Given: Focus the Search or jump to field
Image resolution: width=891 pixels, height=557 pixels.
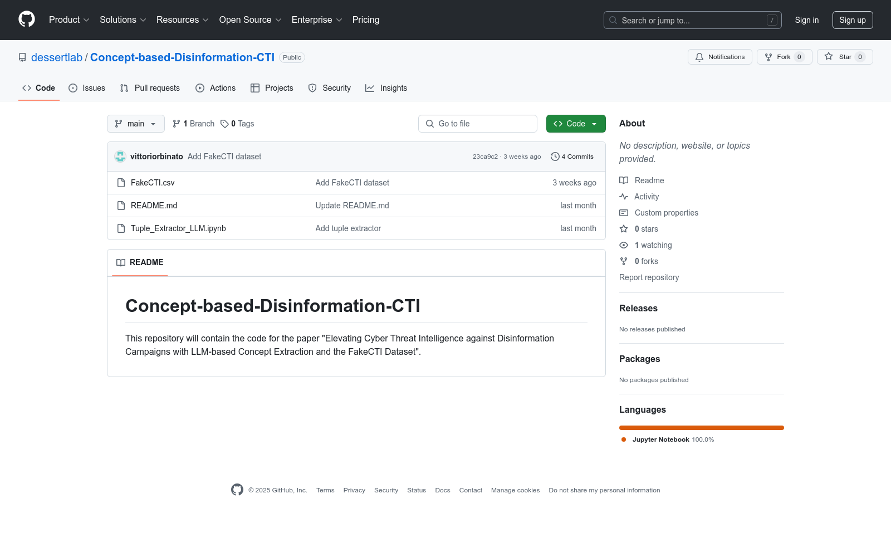Looking at the screenshot, I should (x=693, y=20).
